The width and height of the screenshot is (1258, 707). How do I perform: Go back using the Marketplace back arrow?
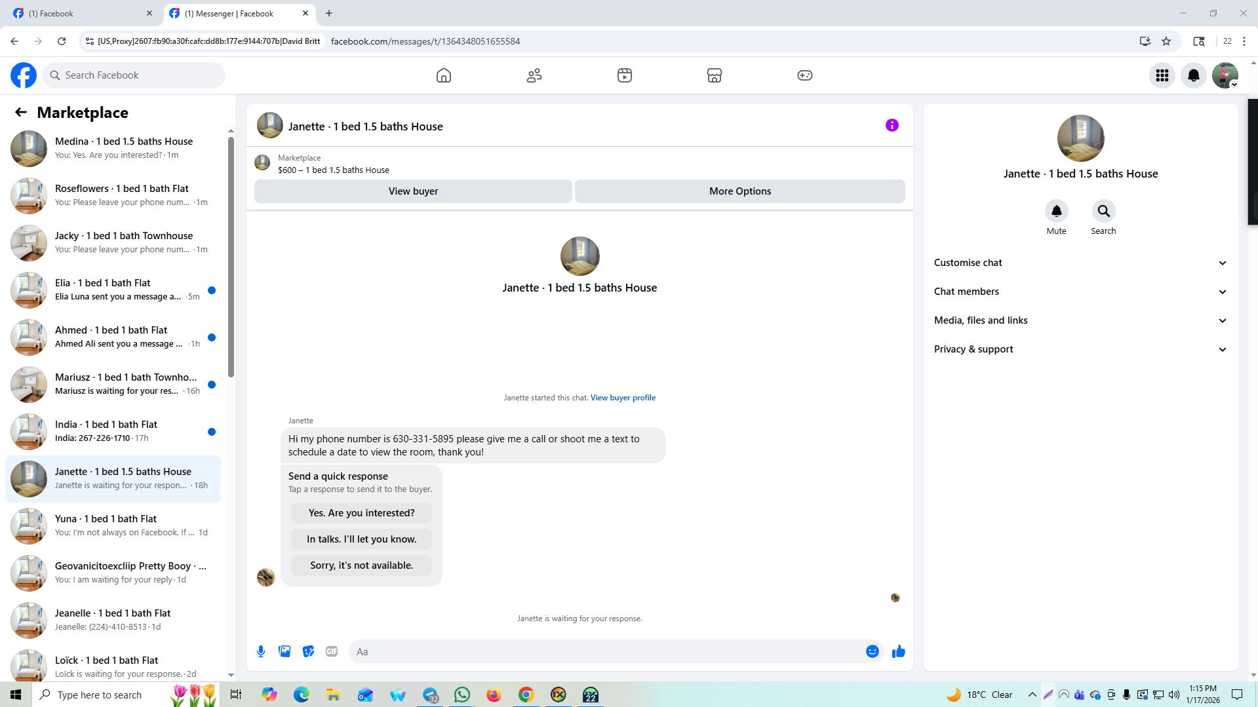tap(21, 112)
